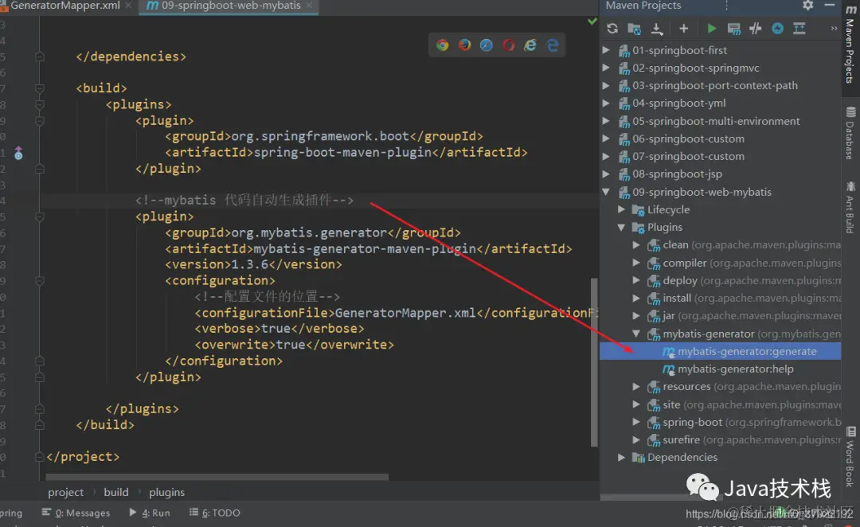Open in Internet Explorer browser icon
This screenshot has height=527, width=860.
pos(530,45)
